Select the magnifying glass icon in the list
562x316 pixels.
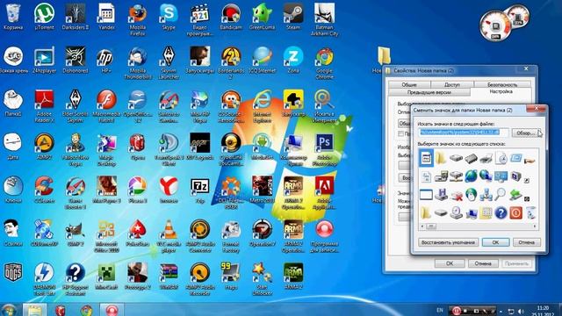click(501, 195)
